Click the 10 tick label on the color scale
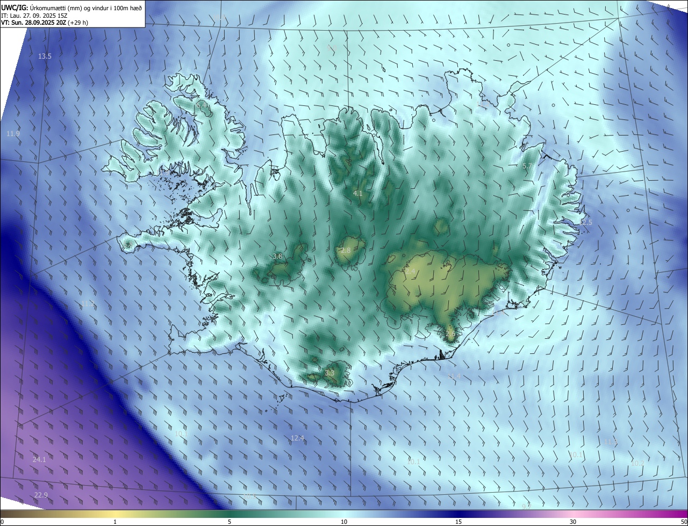 point(344,522)
